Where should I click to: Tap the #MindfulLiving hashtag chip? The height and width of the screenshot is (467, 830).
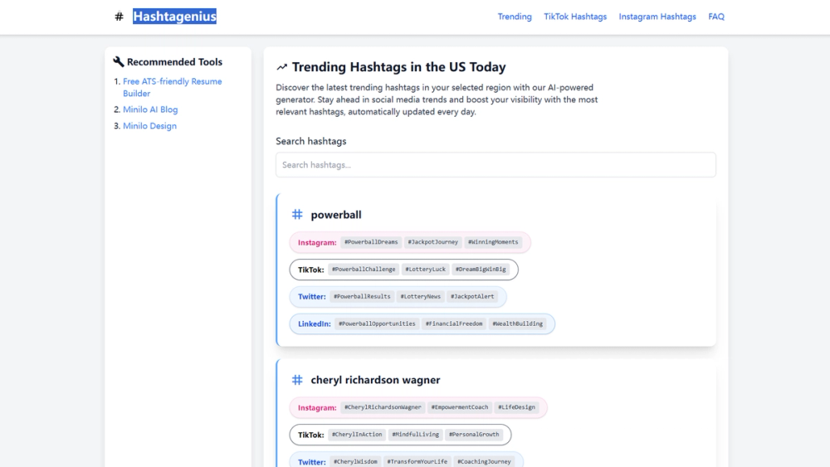(416, 434)
